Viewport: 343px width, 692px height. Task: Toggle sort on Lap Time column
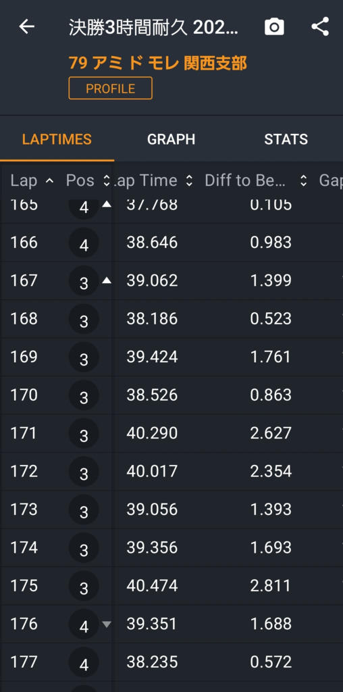point(189,180)
